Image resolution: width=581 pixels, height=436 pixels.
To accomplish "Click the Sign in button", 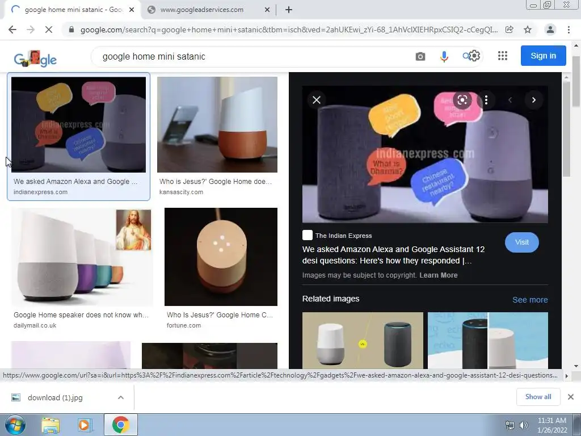I will [x=543, y=56].
